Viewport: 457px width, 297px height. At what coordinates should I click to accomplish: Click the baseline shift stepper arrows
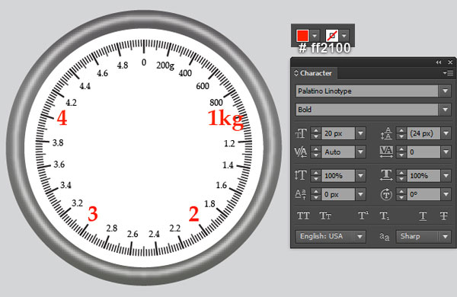(x=316, y=194)
